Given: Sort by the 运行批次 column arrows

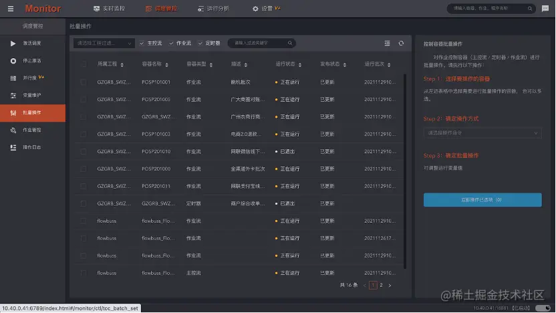Looking at the screenshot, I should (x=389, y=65).
